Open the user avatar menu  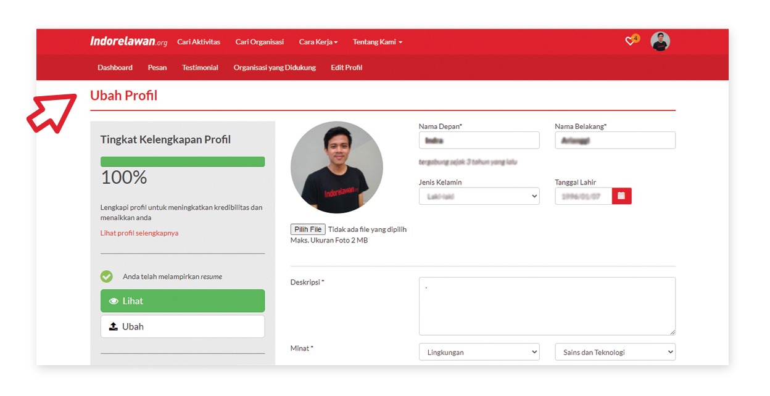[x=660, y=41]
